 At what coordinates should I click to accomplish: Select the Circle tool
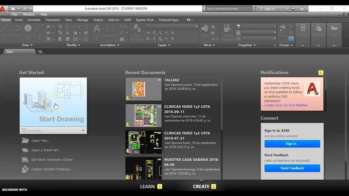[28, 30]
